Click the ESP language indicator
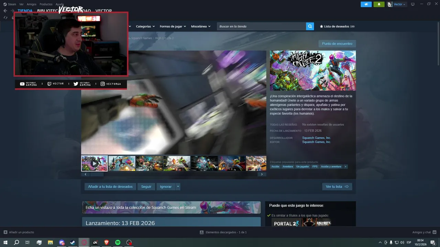Viewport: 440px width, 247px height. (409, 243)
